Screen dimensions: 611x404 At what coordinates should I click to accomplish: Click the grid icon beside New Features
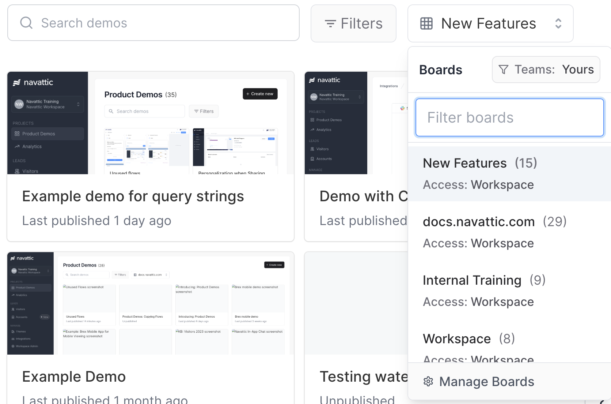[x=426, y=23]
